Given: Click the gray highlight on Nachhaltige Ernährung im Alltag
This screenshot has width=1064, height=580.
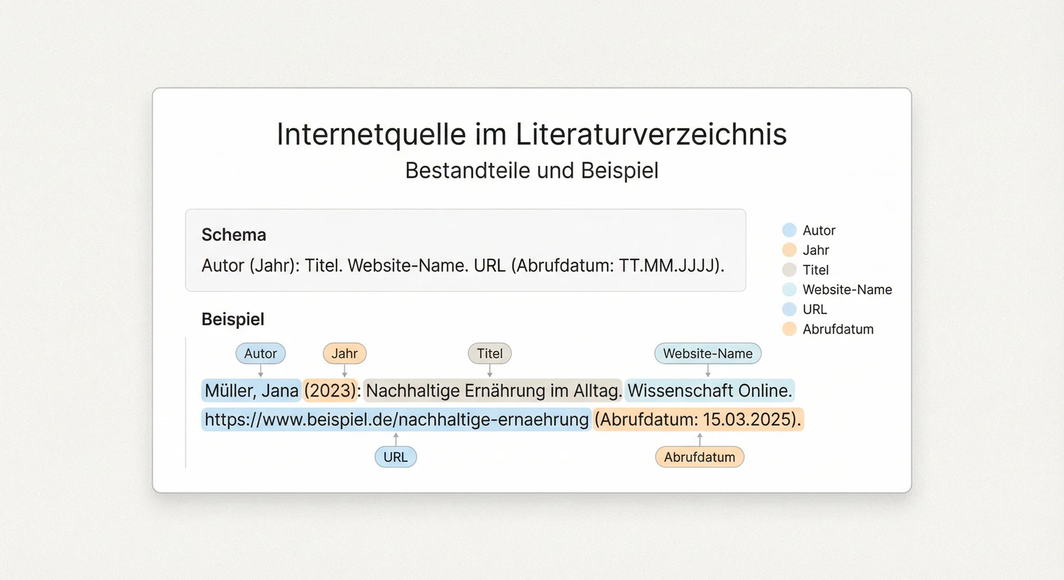Looking at the screenshot, I should click(492, 390).
